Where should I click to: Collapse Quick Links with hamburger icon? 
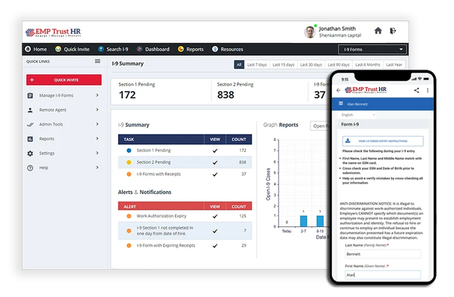(x=97, y=61)
